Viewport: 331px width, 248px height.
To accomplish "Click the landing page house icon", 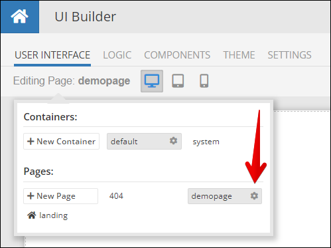I will 32,215.
